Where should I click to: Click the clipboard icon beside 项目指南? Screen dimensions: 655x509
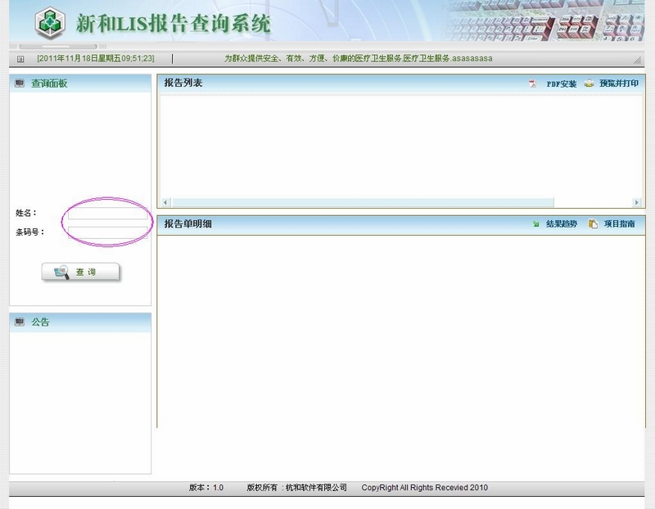click(593, 223)
